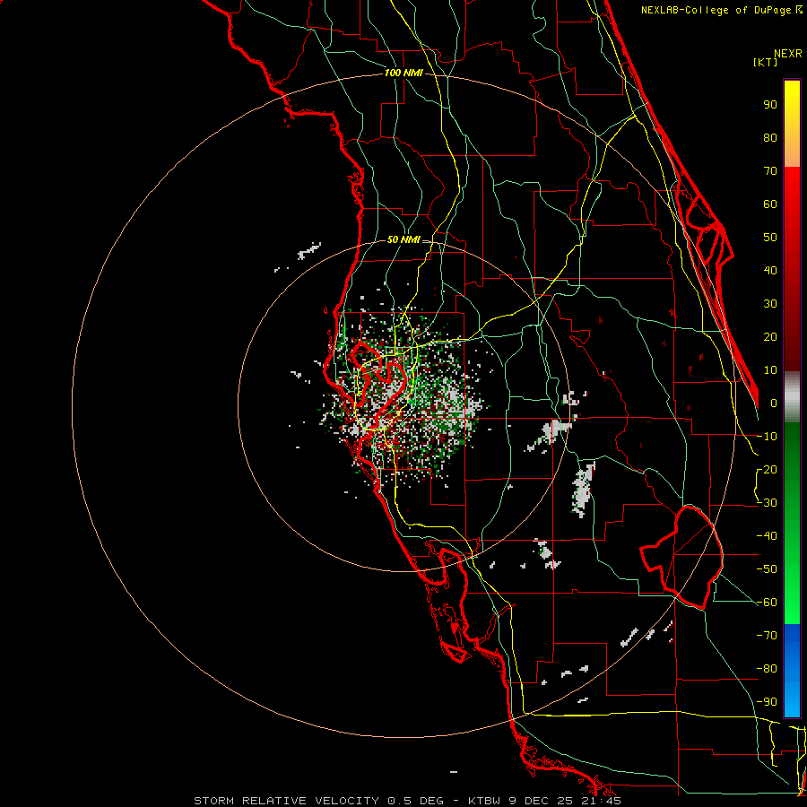The height and width of the screenshot is (807, 807).
Task: Click the -20 scale value
Action: [767, 470]
